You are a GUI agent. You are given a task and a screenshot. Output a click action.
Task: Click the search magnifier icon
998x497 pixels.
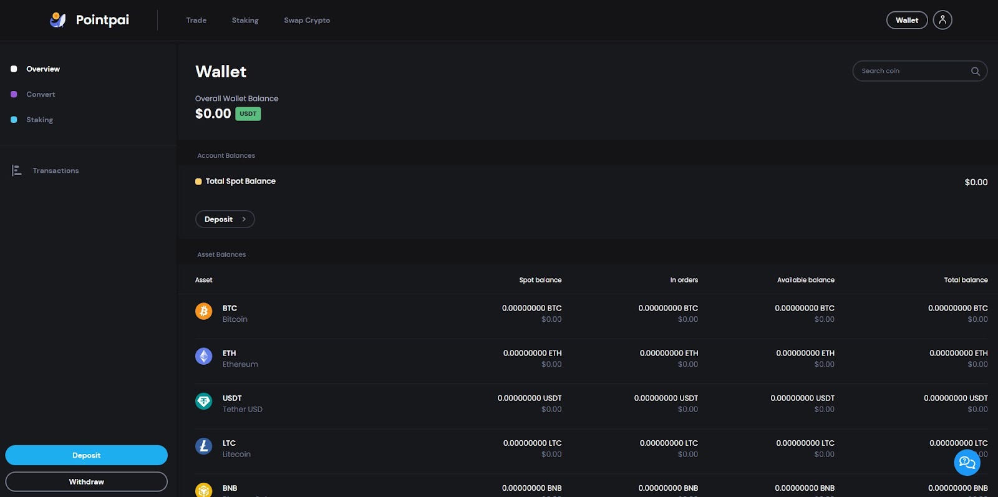976,71
